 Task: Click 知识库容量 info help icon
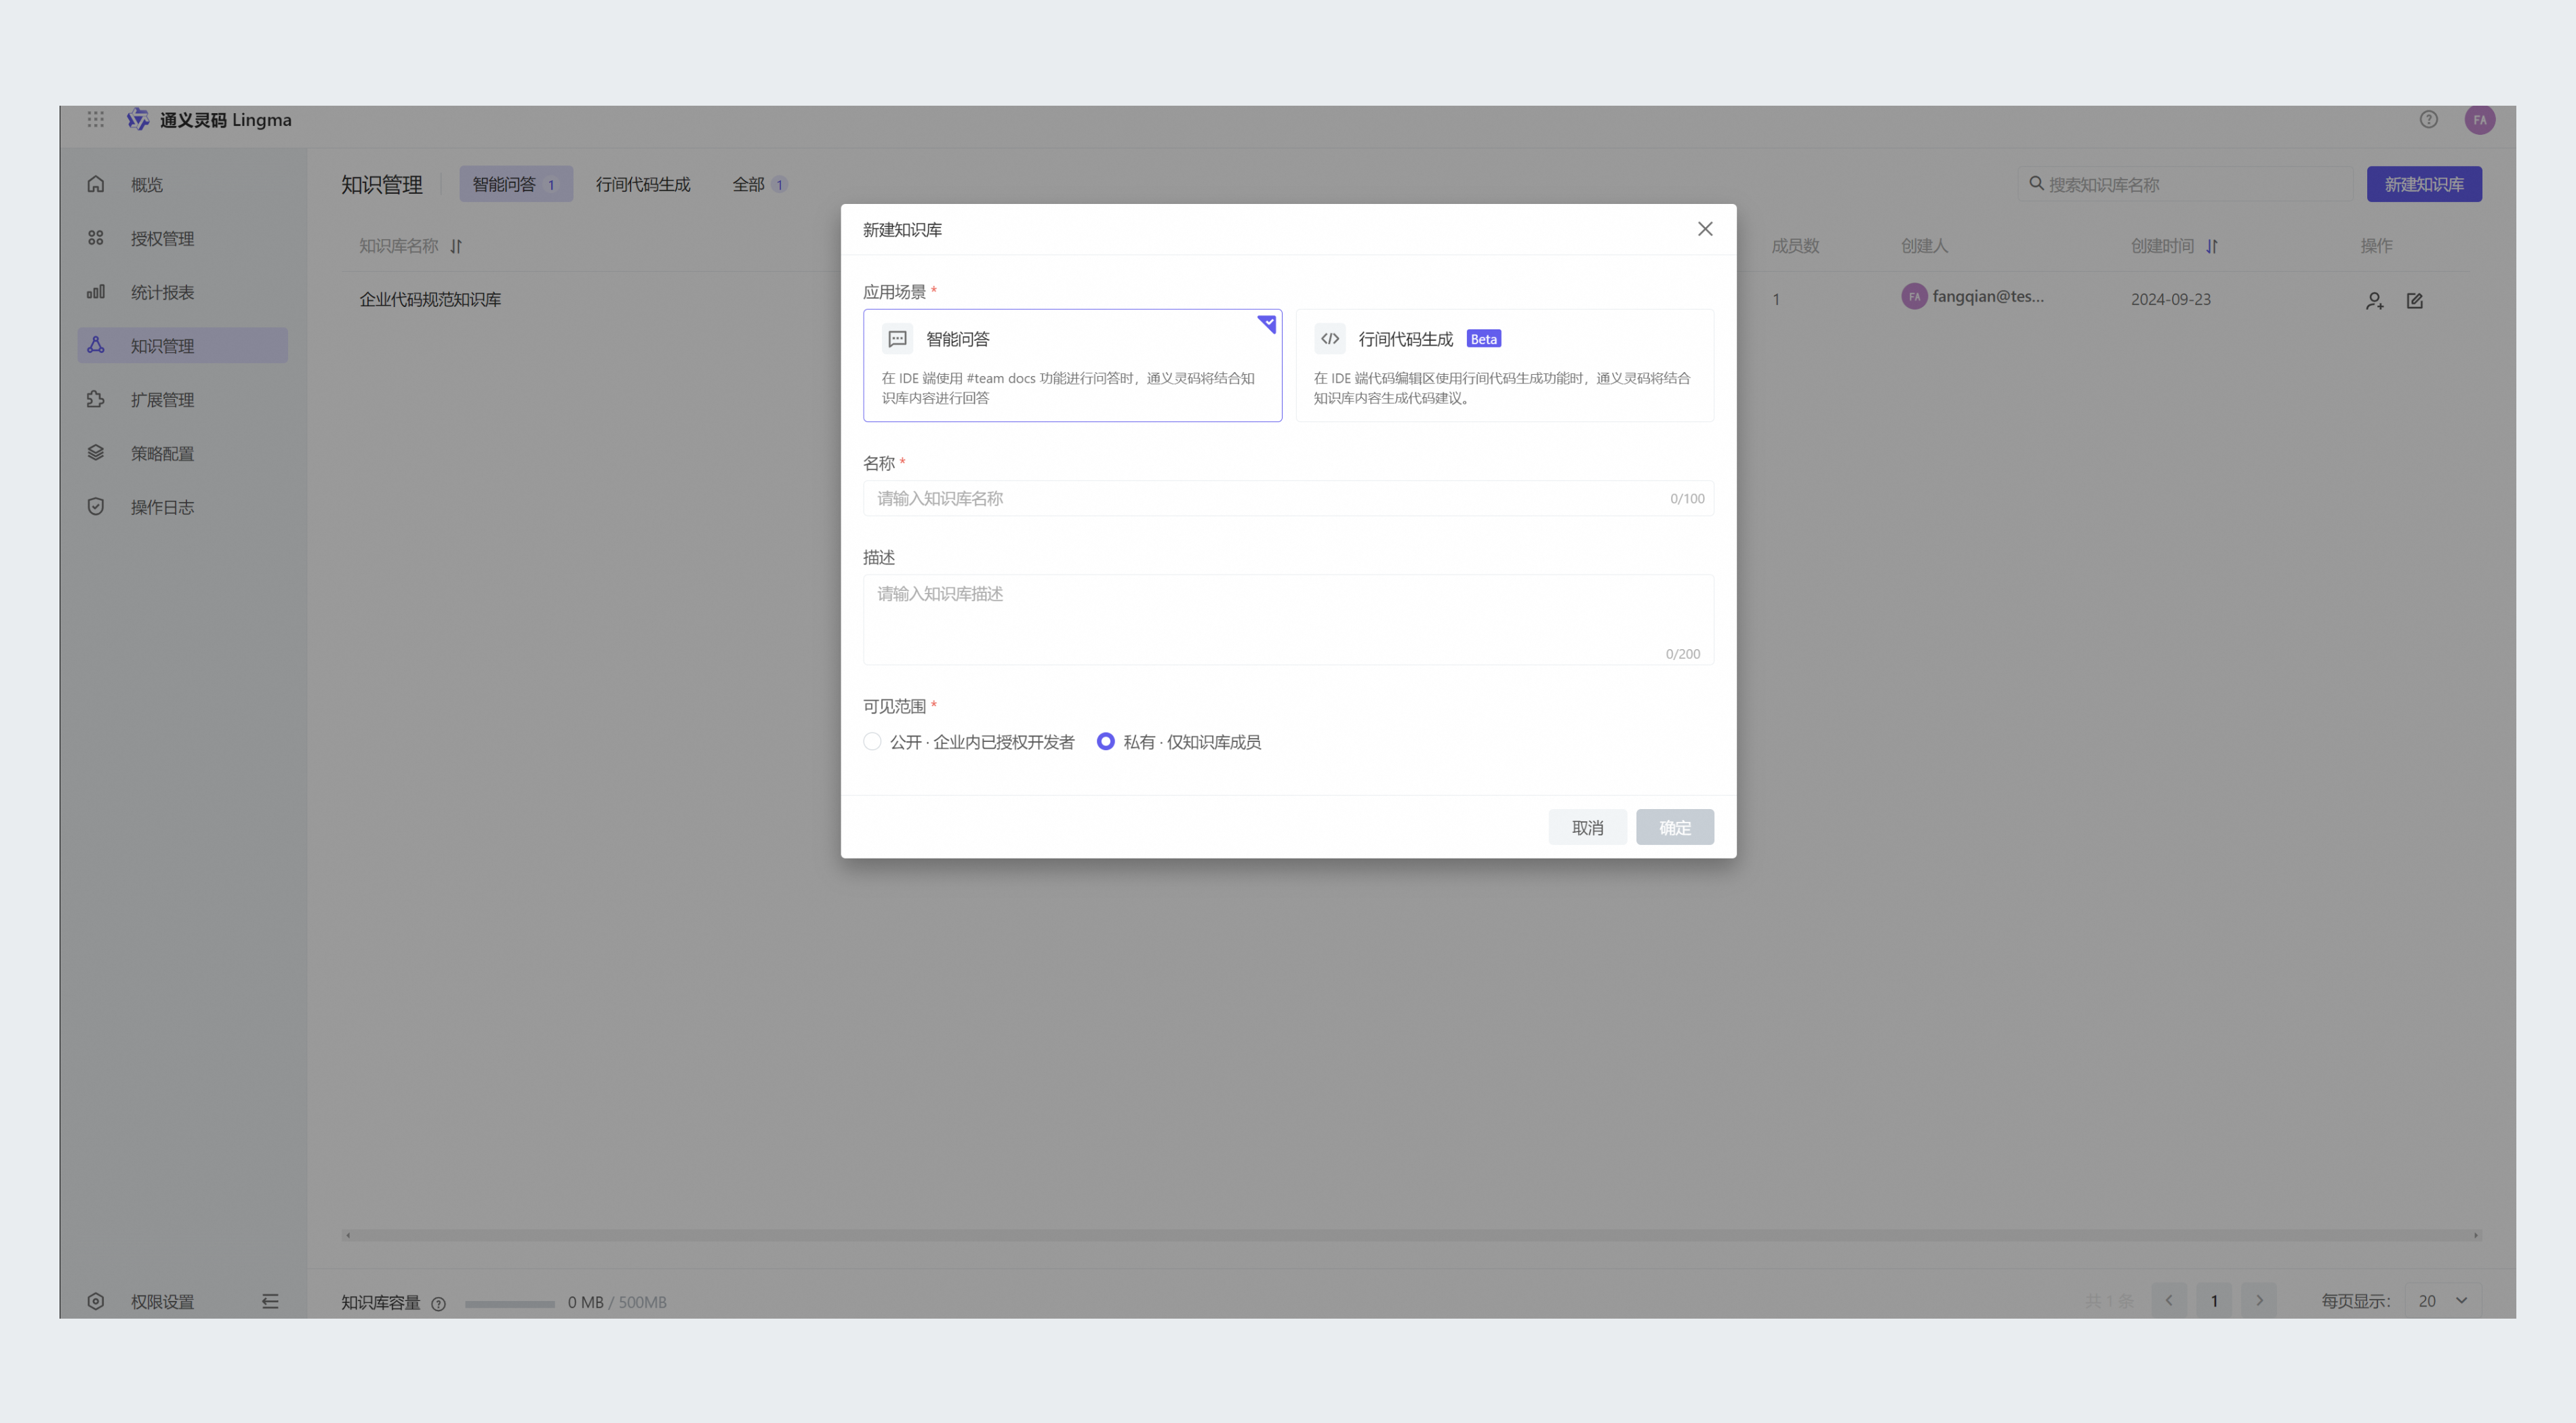click(x=438, y=1303)
